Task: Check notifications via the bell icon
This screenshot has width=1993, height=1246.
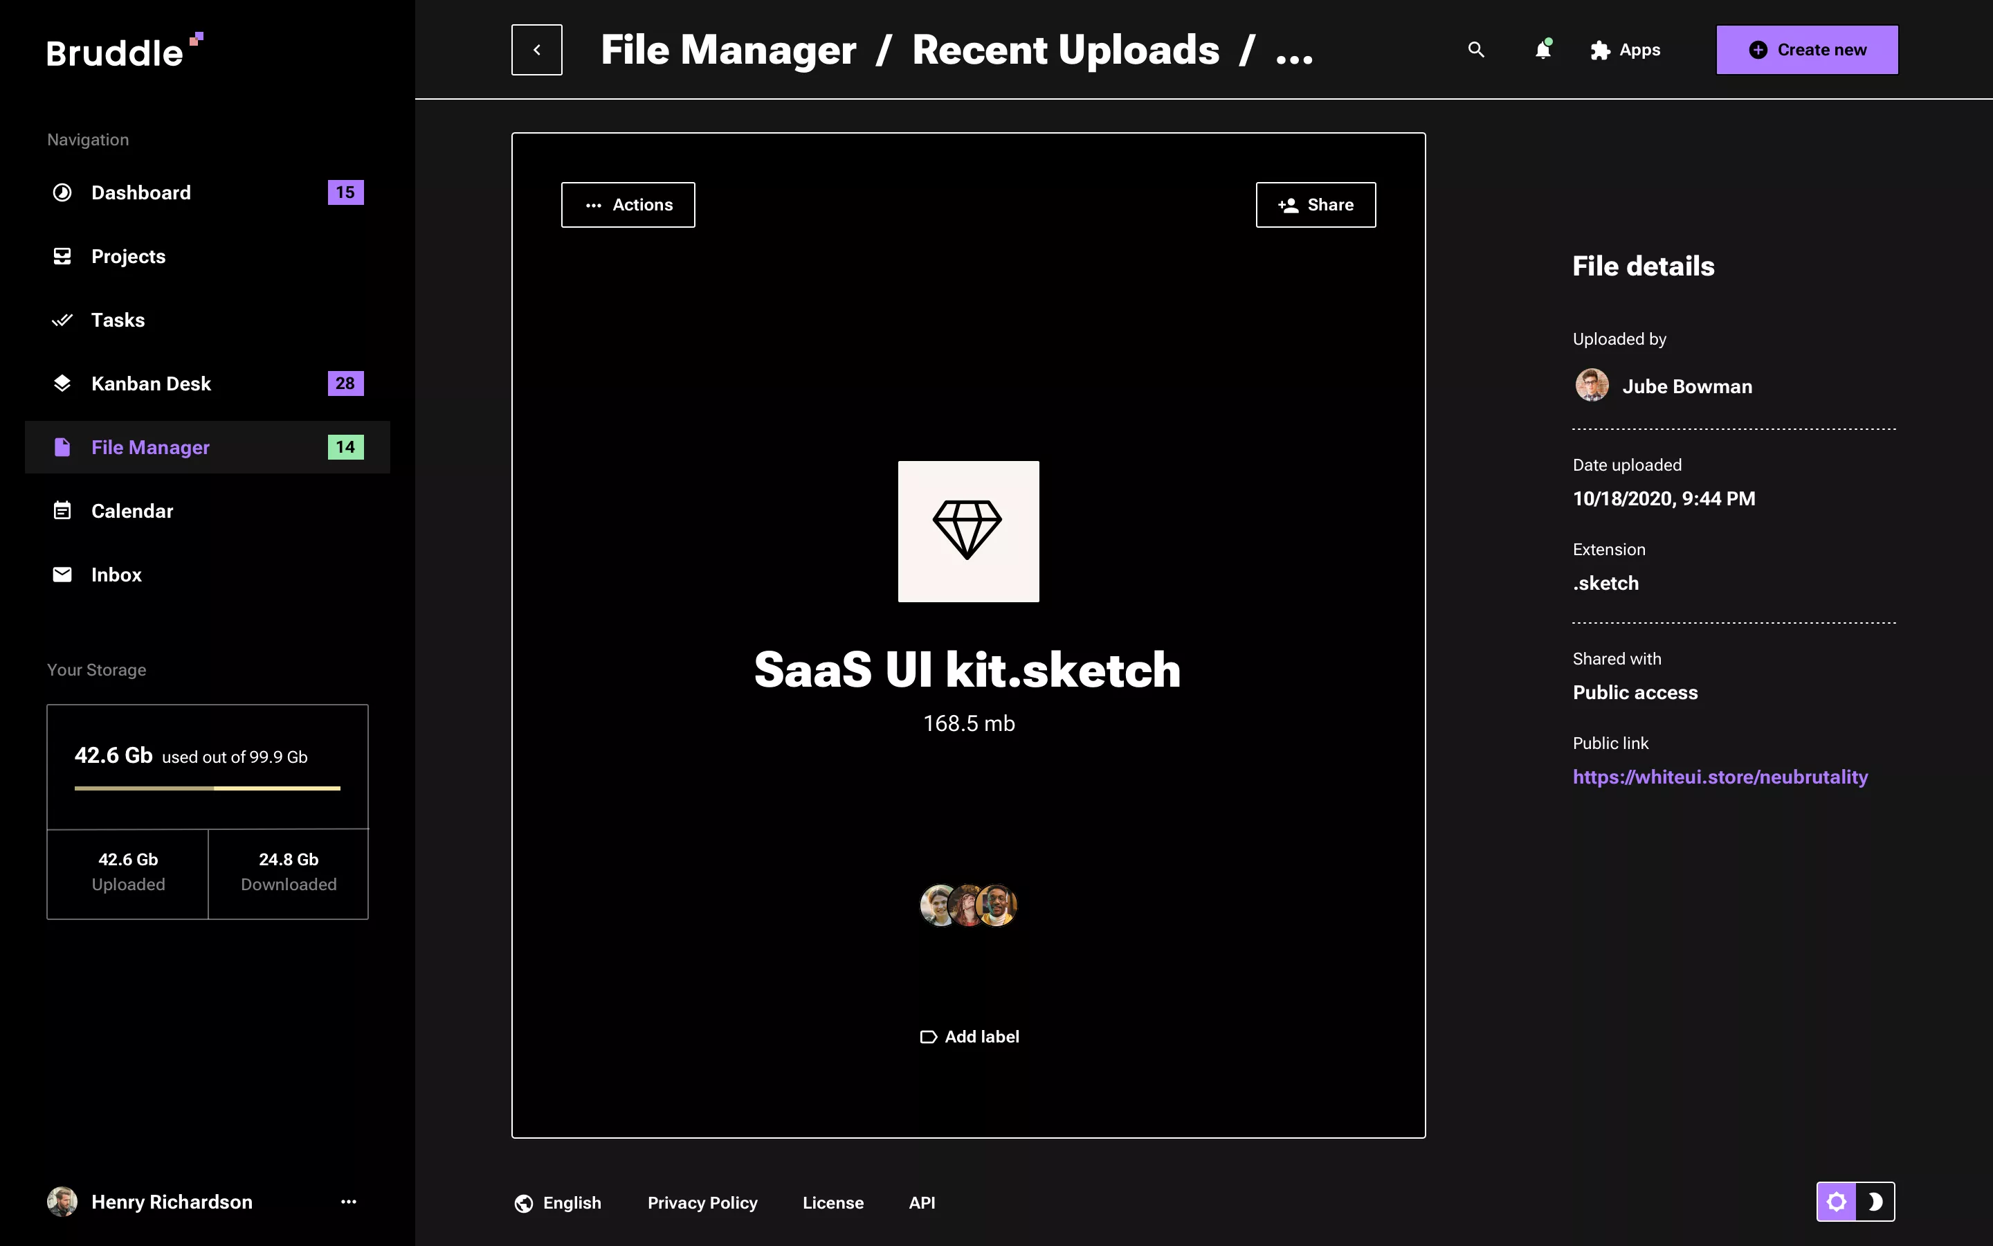Action: [x=1542, y=49]
